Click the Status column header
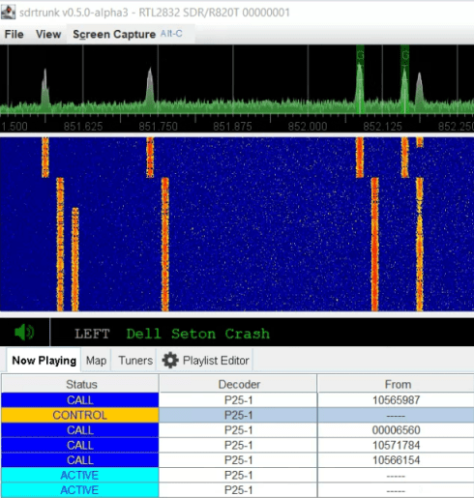This screenshot has width=474, height=498. click(x=80, y=384)
